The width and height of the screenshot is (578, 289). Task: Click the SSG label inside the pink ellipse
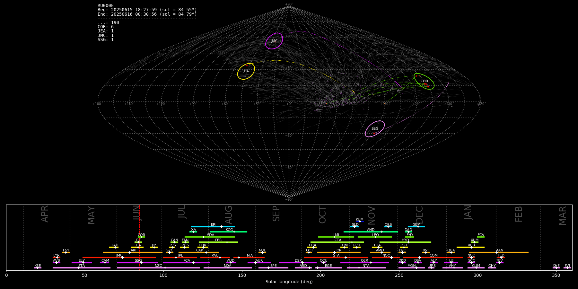[x=375, y=129]
